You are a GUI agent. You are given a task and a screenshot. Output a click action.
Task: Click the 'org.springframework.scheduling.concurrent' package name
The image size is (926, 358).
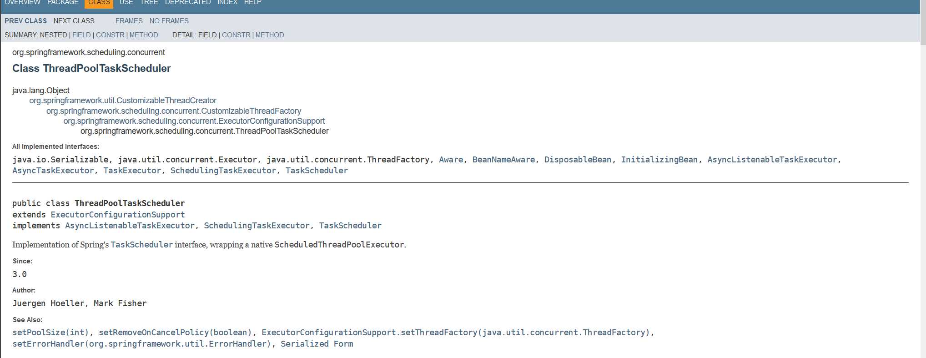click(88, 52)
